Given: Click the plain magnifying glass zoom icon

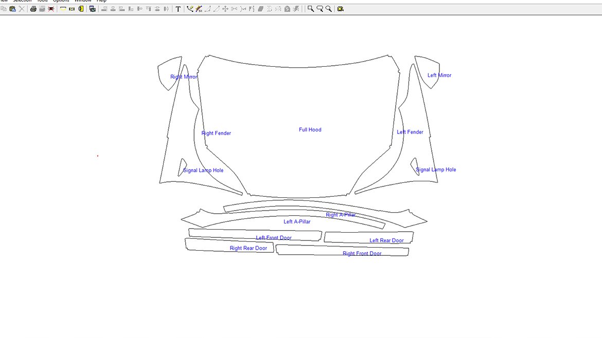Looking at the screenshot, I should click(x=329, y=9).
